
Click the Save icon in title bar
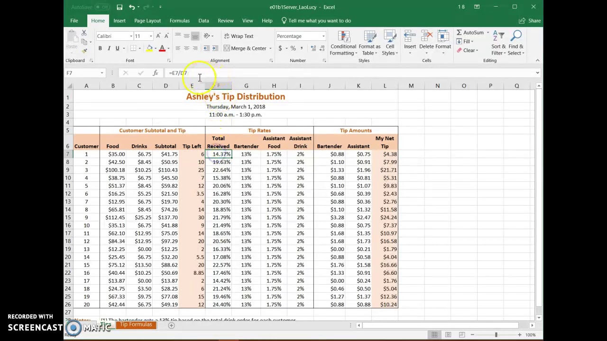click(120, 7)
